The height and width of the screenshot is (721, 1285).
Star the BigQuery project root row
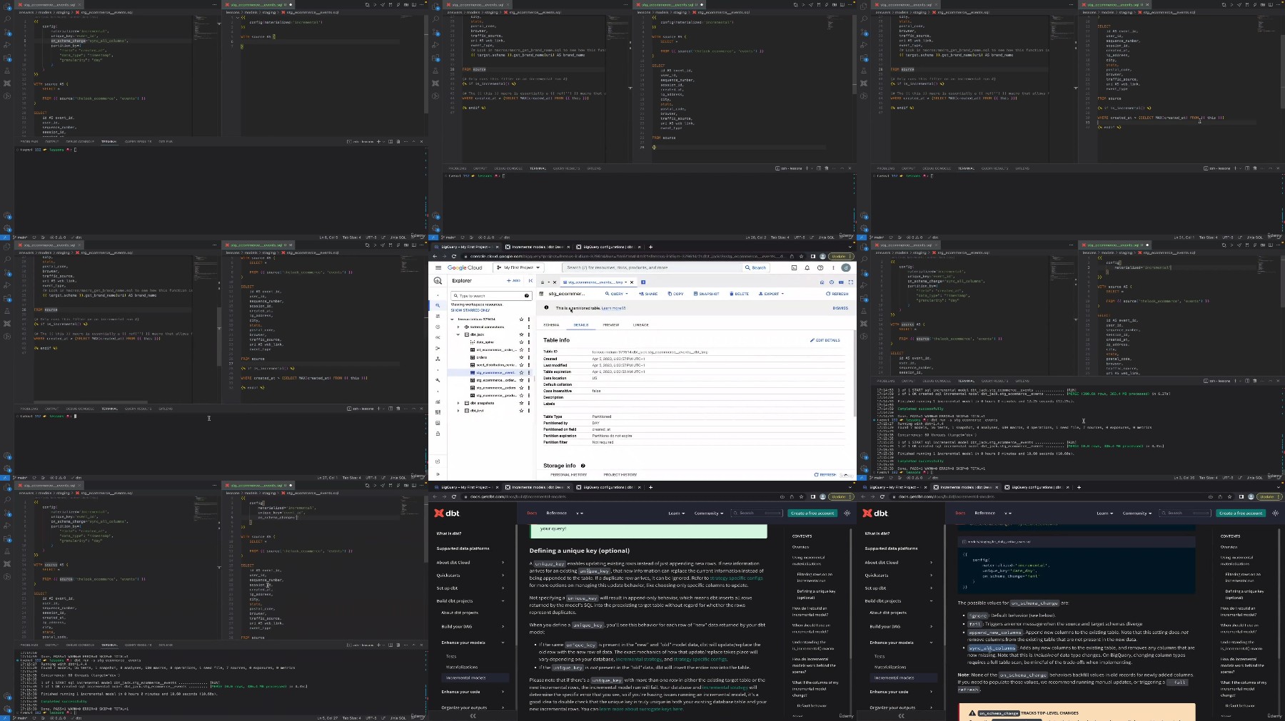point(521,319)
